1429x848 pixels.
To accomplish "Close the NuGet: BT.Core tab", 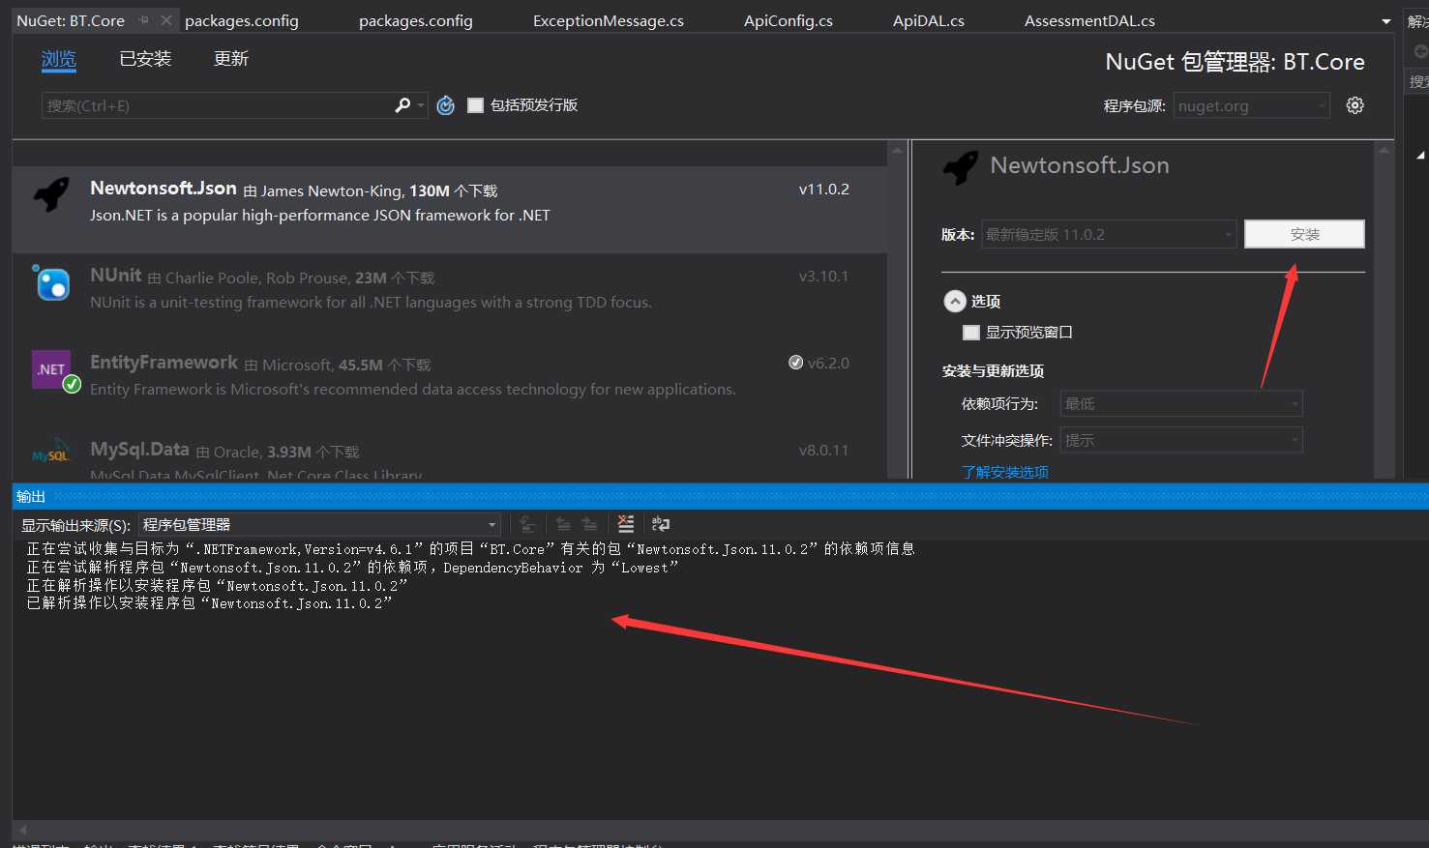I will 166,20.
